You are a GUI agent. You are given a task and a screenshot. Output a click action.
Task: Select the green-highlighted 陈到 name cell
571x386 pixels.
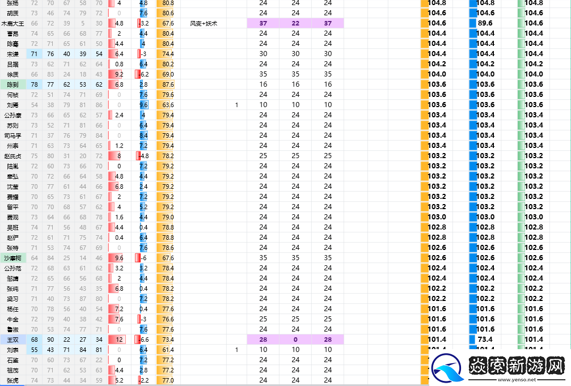click(x=12, y=84)
